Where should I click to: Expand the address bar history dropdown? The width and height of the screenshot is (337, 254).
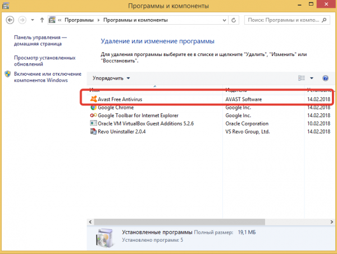(x=224, y=20)
